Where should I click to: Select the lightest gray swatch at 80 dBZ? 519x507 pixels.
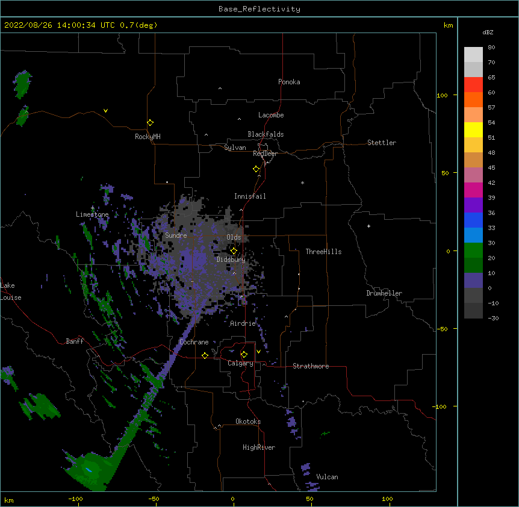(473, 54)
